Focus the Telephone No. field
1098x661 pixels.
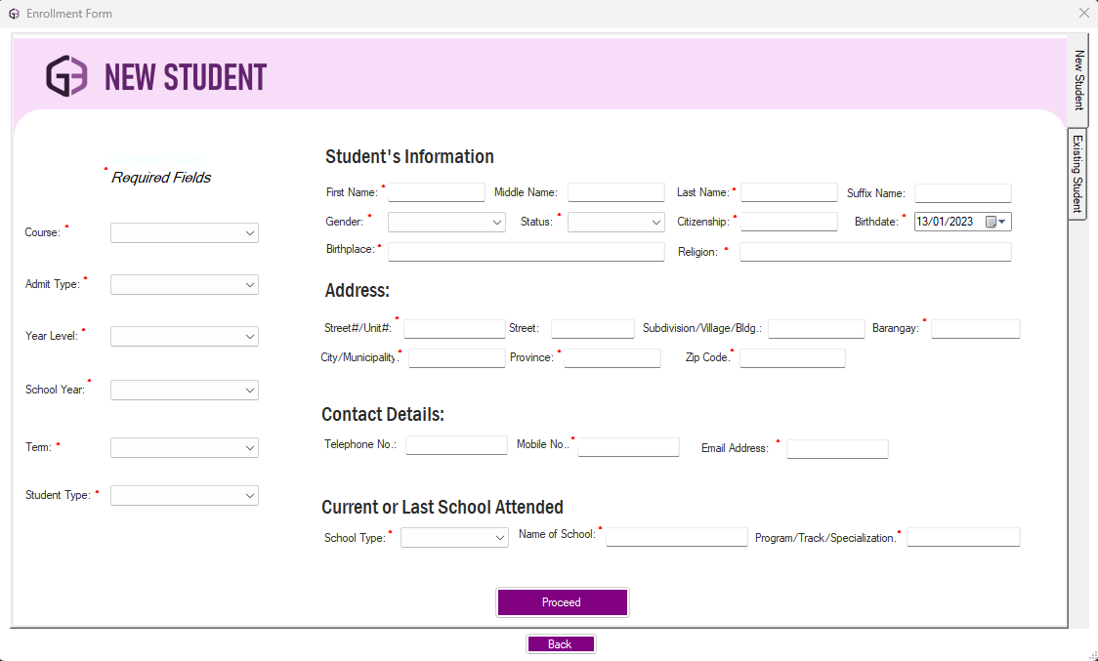(456, 445)
